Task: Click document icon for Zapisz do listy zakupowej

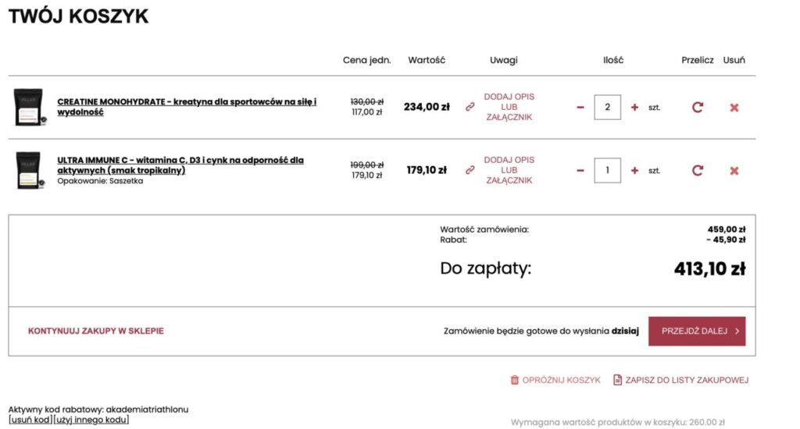Action: coord(617,380)
